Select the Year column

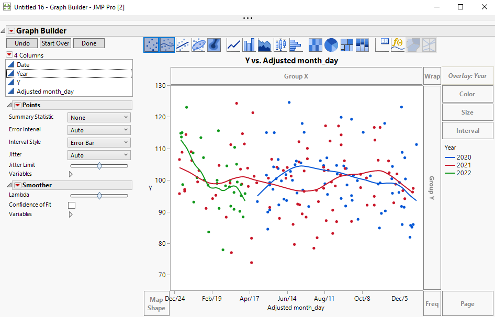click(x=69, y=74)
